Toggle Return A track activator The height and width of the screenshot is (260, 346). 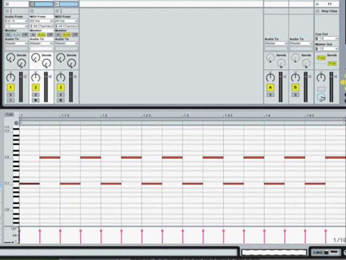[270, 88]
